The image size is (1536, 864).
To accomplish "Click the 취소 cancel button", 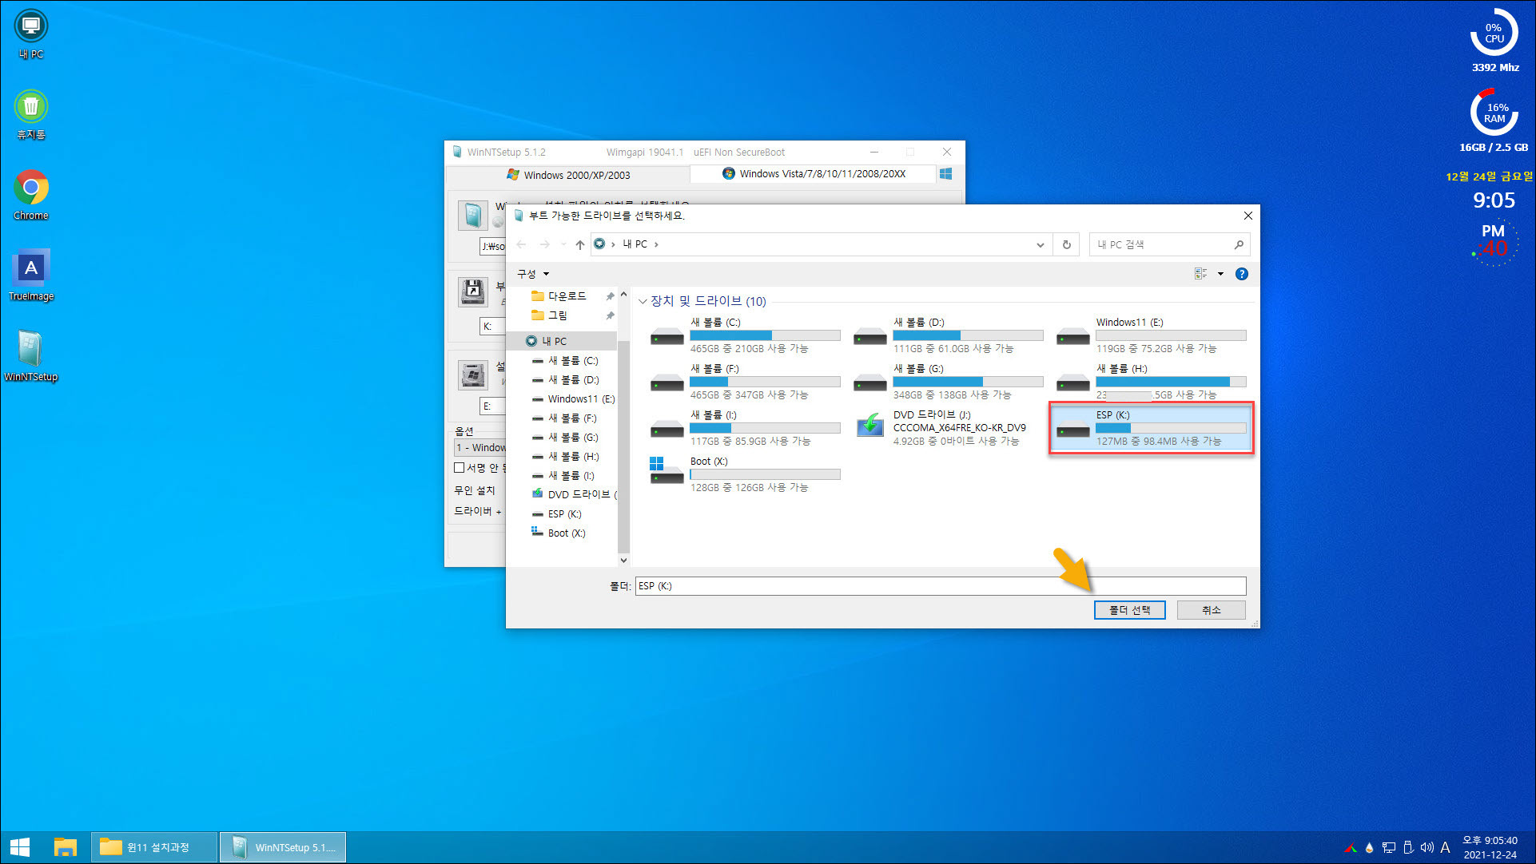I will click(1211, 610).
